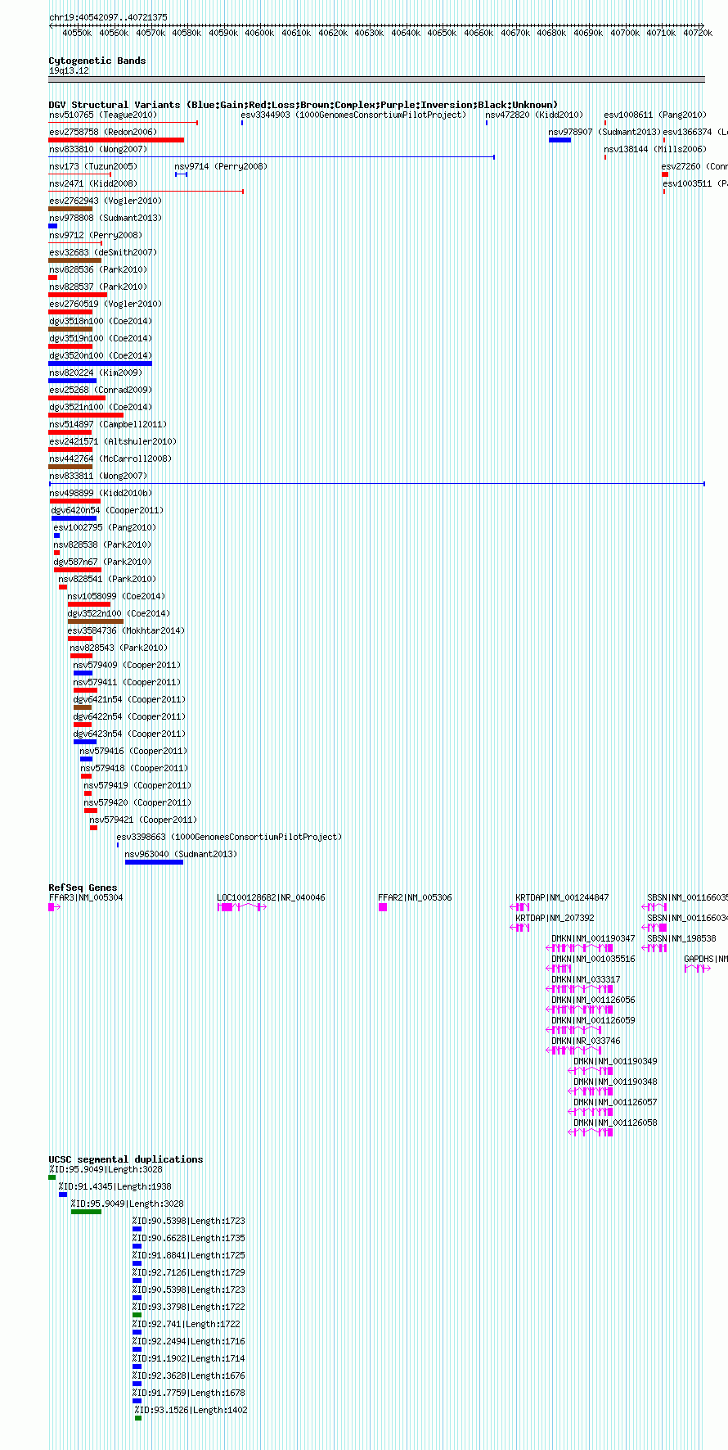The image size is (728, 1450).
Task: Click the nsv138144 (Mills2006) label
Action: pyautogui.click(x=655, y=149)
